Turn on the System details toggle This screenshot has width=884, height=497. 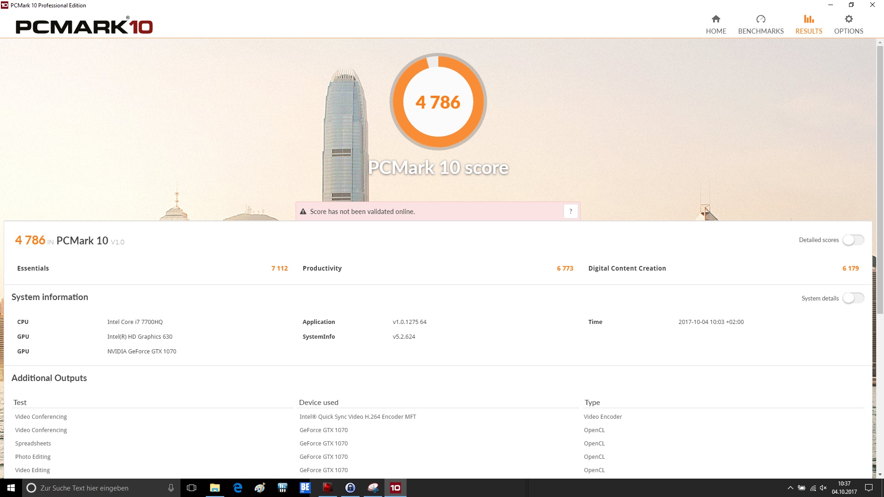click(853, 298)
